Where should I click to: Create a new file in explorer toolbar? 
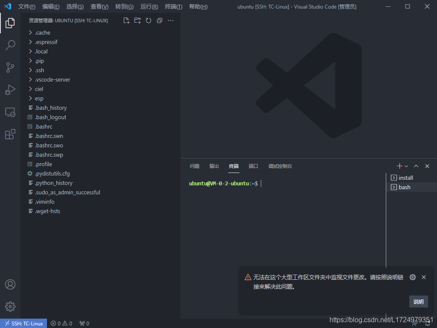pos(126,20)
